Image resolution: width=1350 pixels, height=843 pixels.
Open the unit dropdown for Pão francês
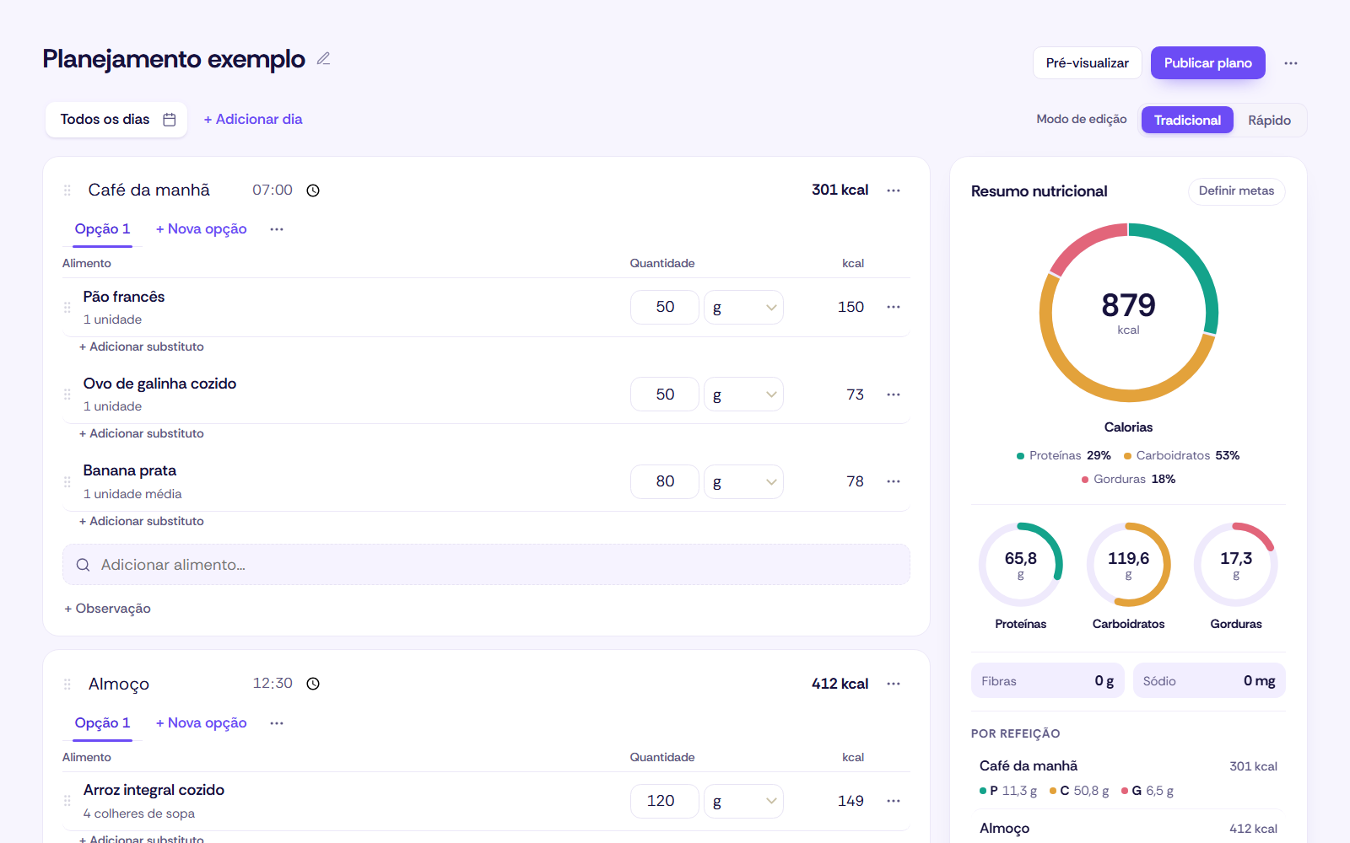743,308
